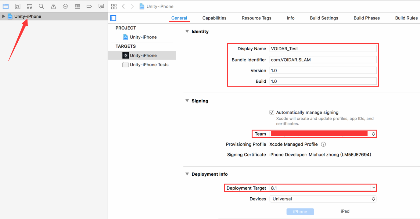The width and height of the screenshot is (420, 219).
Task: Switch to the Resource Tags tab
Action: tap(257, 18)
